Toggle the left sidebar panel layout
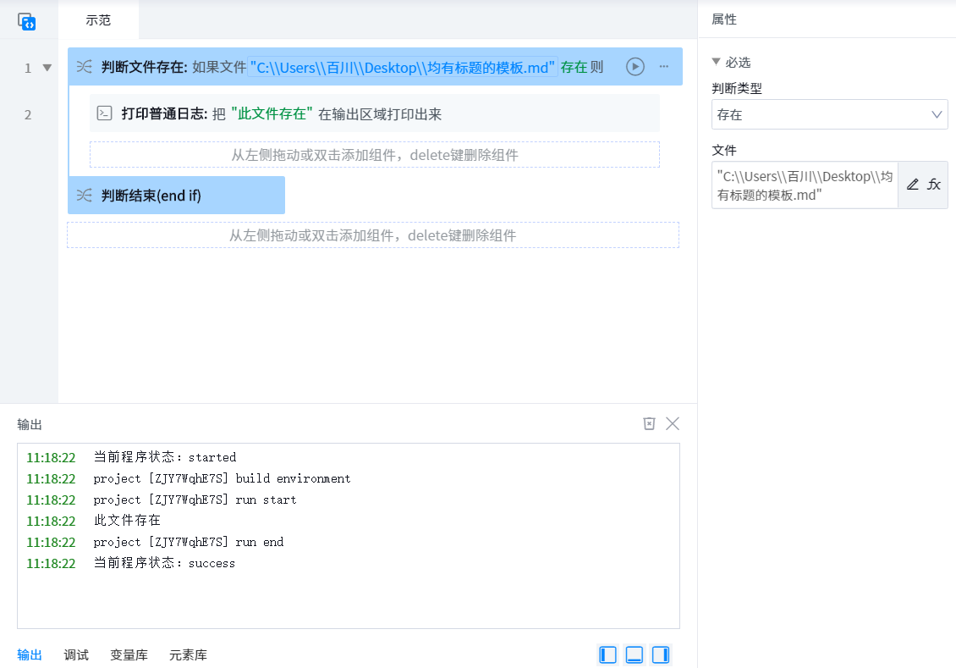 [607, 654]
